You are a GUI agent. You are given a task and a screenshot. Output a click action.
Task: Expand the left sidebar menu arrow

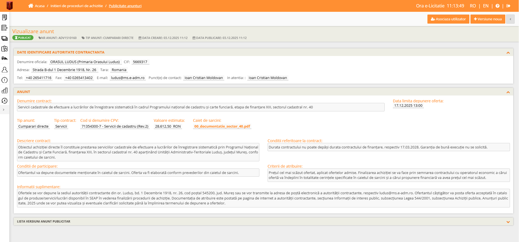point(4,110)
